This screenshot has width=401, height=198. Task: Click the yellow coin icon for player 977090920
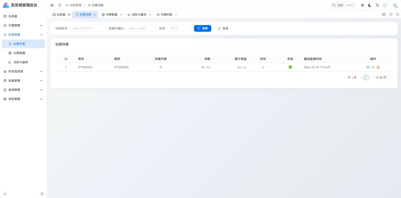(373, 67)
